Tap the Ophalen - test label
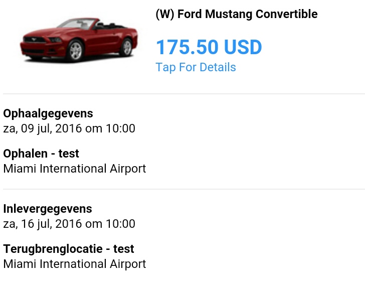 point(41,154)
